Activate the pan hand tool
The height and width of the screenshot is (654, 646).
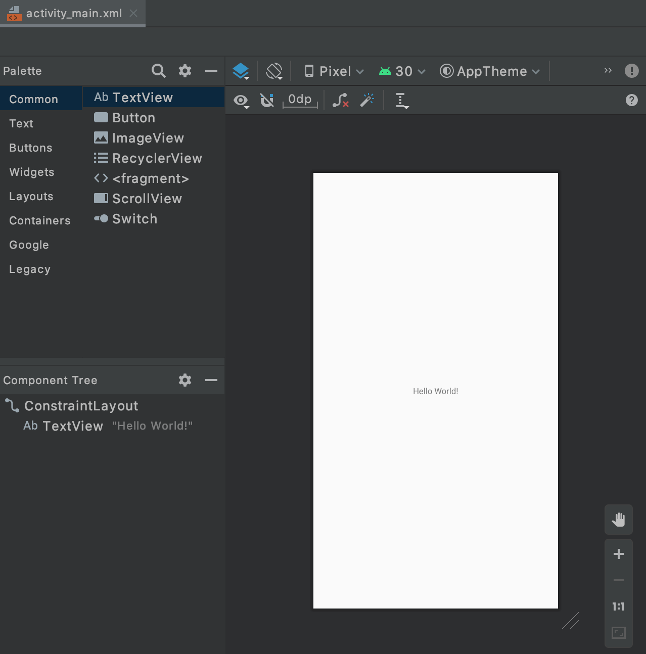[619, 520]
